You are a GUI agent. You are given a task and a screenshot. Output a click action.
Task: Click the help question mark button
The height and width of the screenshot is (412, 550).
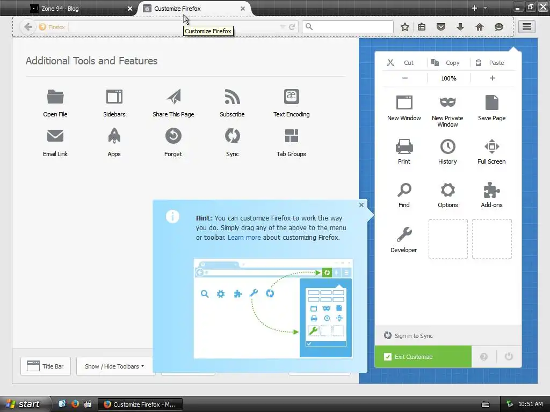[x=484, y=357]
